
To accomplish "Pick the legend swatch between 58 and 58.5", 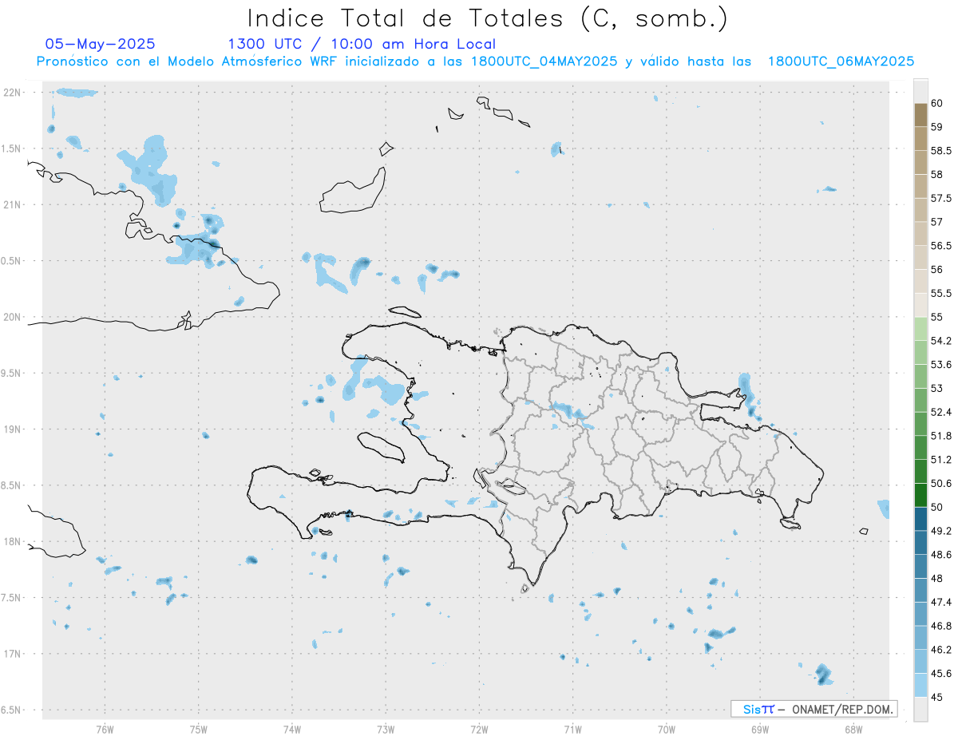I will [920, 162].
